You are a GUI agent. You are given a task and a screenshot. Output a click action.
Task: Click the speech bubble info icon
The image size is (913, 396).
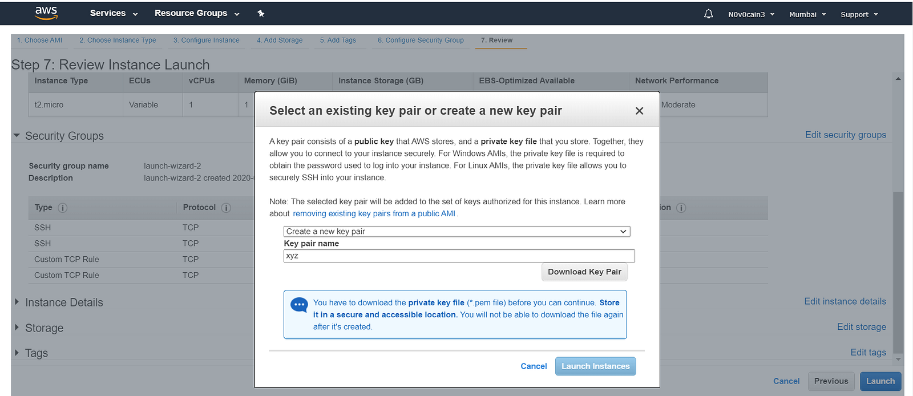point(299,305)
